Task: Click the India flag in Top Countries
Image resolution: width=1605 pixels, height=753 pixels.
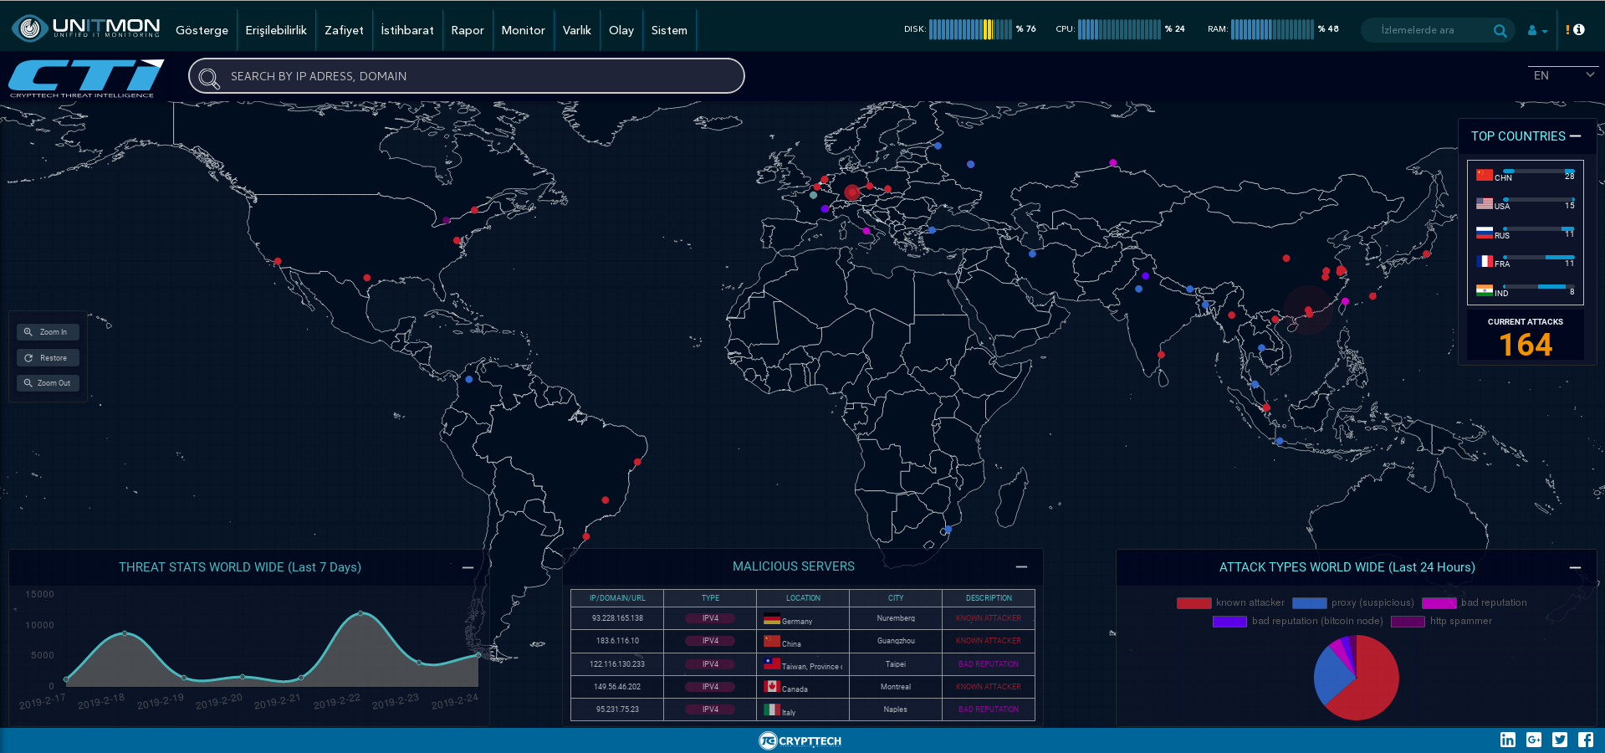Action: coord(1485,290)
